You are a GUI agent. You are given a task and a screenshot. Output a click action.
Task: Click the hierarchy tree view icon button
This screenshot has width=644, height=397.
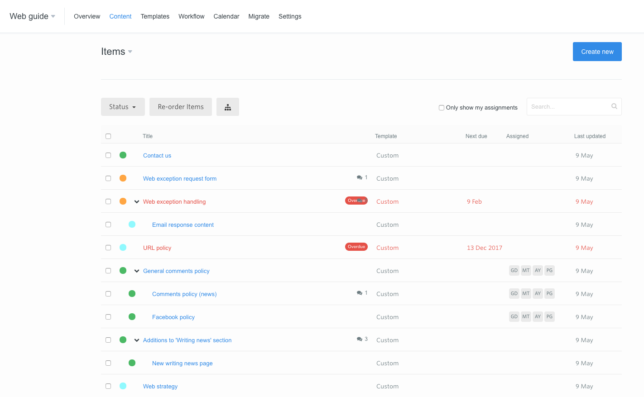click(228, 107)
